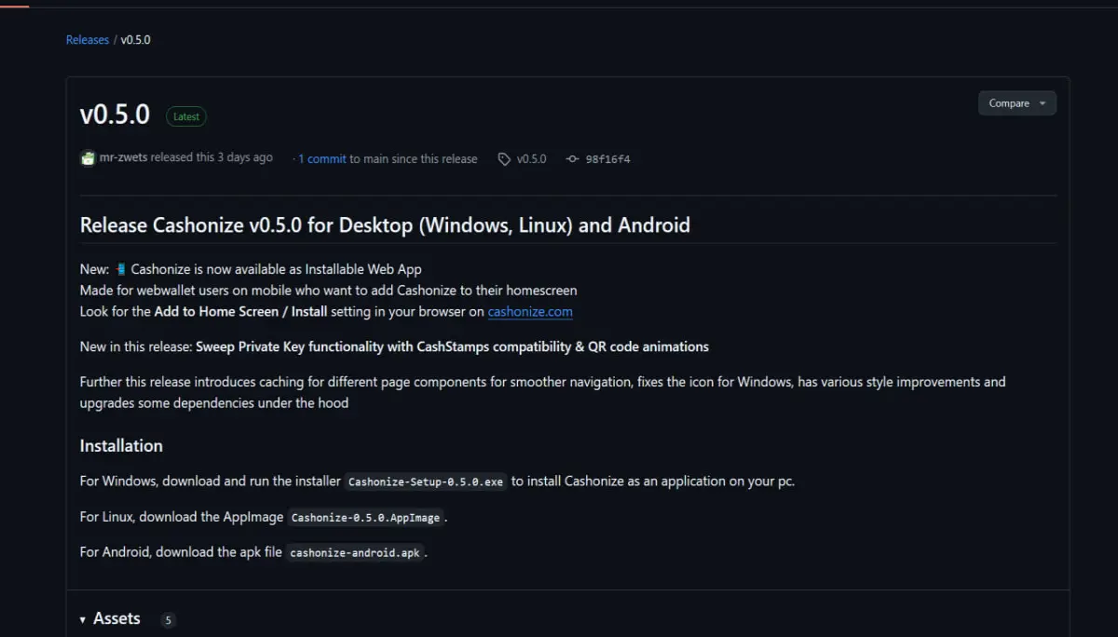Open the Compare dropdown
Screen dimensions: 1118x637
[1016, 103]
